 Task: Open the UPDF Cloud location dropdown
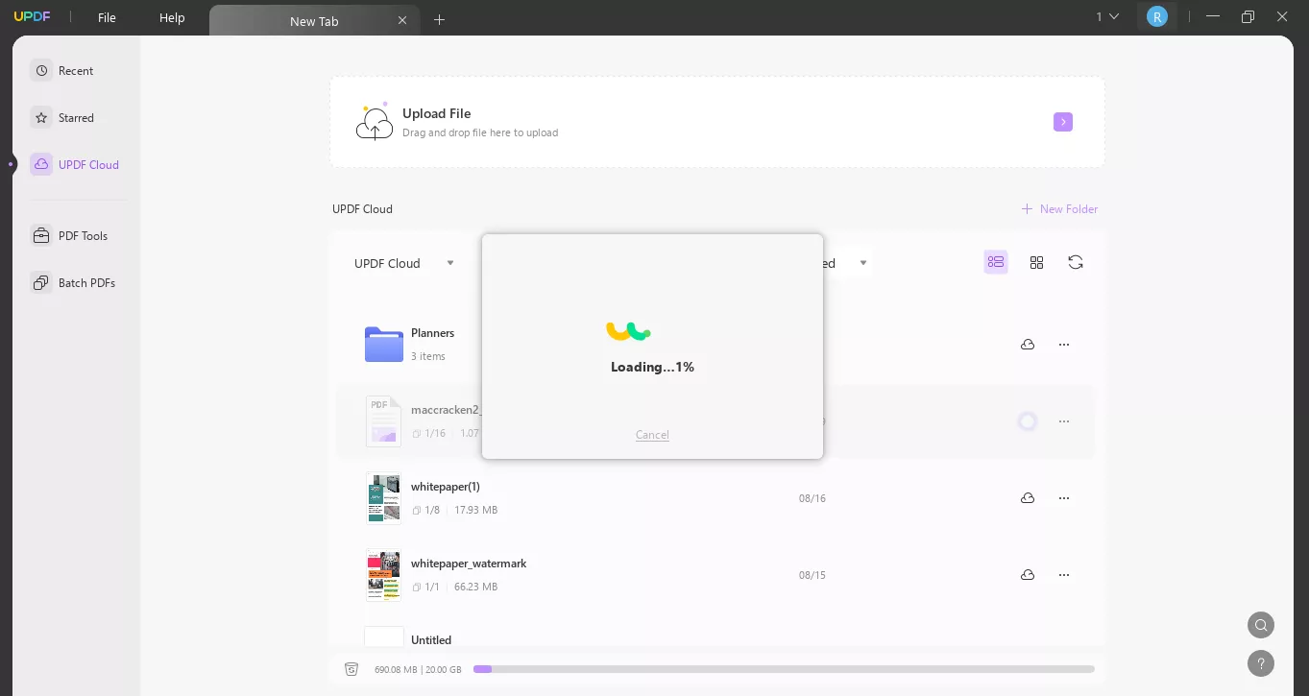(x=404, y=263)
